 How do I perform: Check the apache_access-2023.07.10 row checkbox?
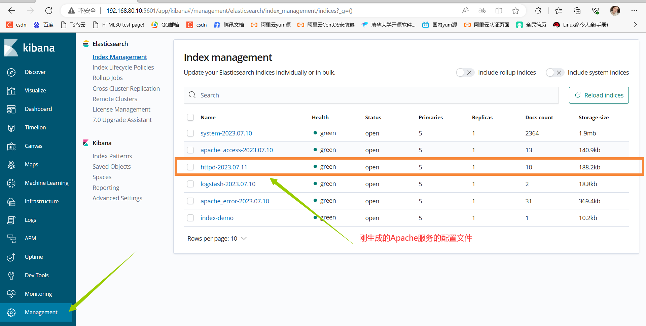coord(190,150)
